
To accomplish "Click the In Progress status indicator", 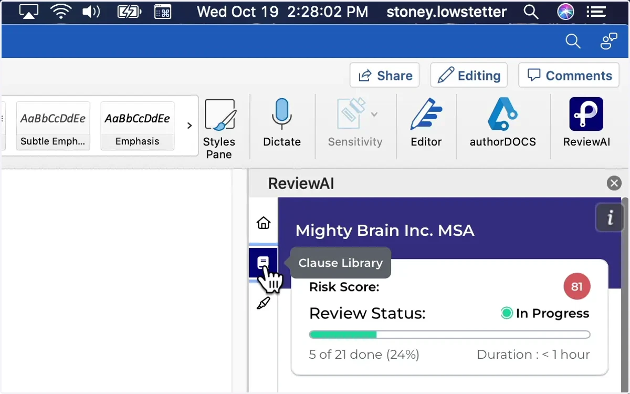I will point(545,314).
